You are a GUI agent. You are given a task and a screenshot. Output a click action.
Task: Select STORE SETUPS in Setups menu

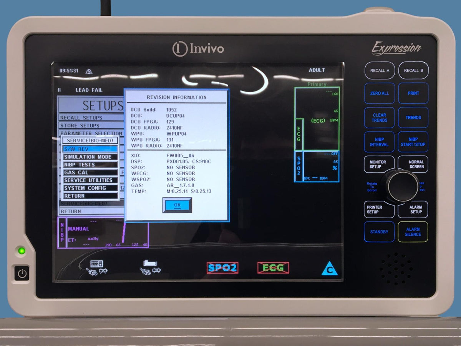pyautogui.click(x=91, y=126)
